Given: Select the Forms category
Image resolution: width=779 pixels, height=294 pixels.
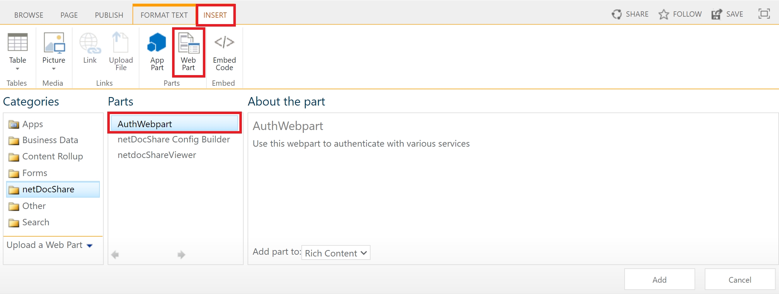Looking at the screenshot, I should click(x=28, y=173).
